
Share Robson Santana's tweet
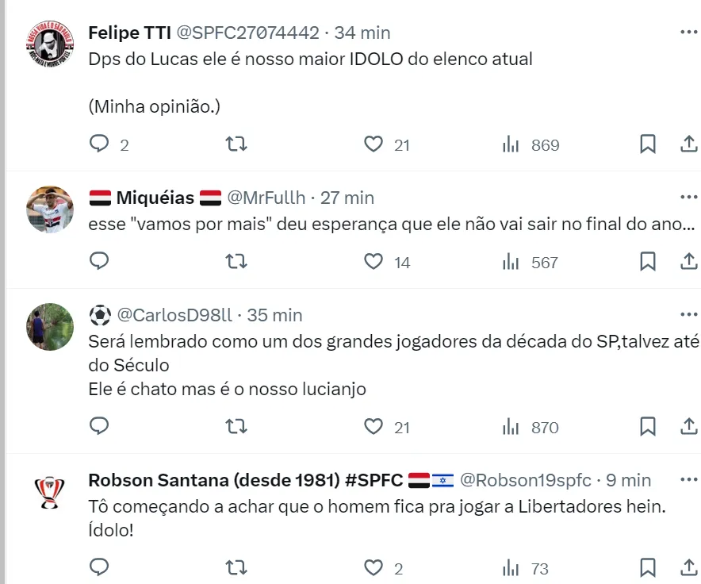pos(689,568)
